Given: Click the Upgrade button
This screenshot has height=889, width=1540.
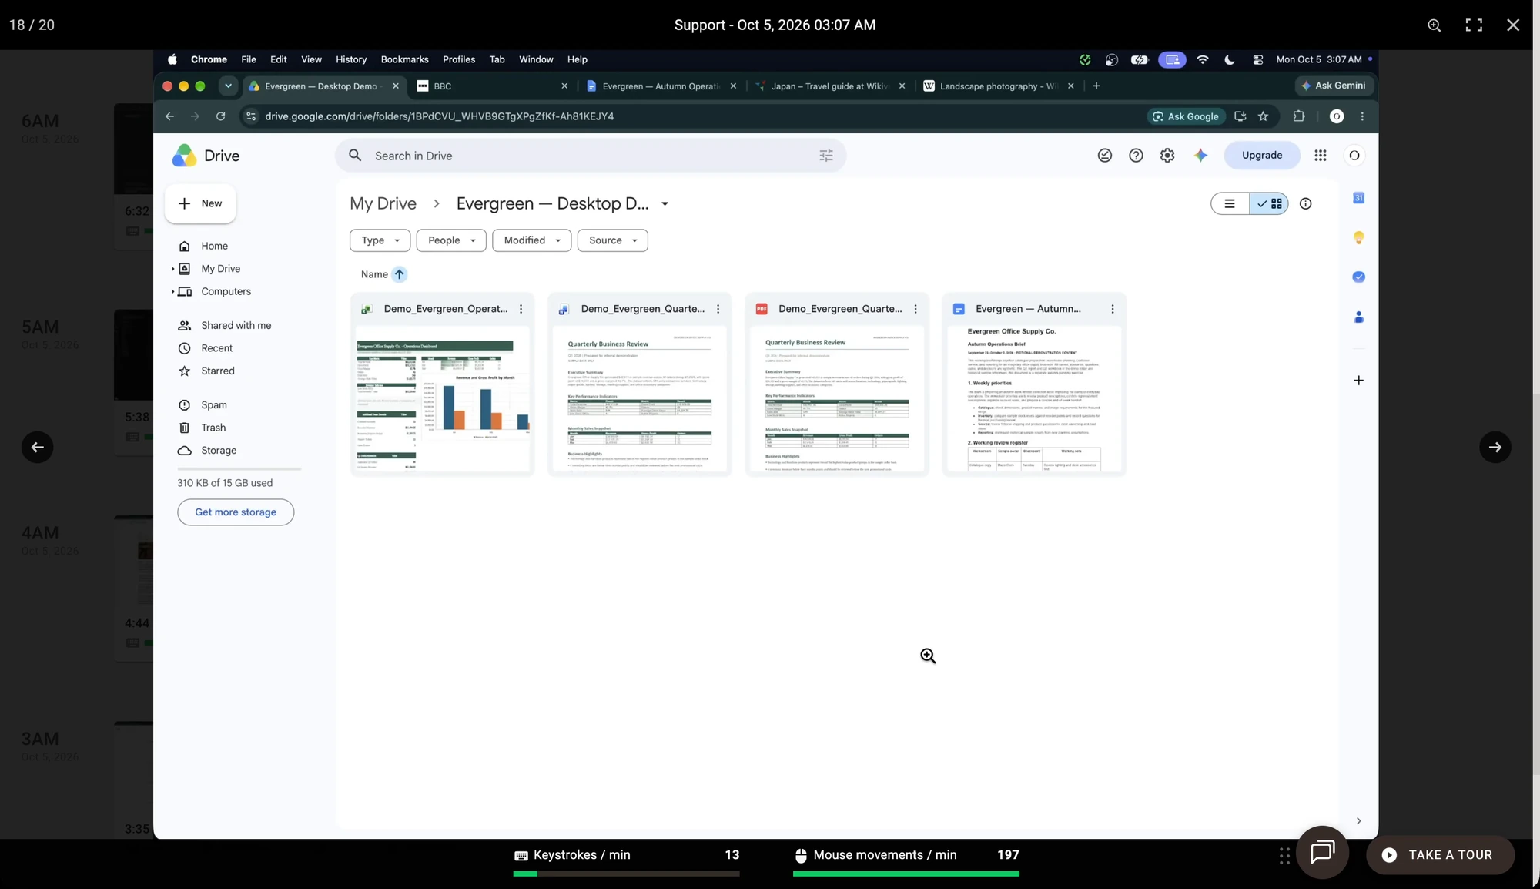Looking at the screenshot, I should [1261, 156].
